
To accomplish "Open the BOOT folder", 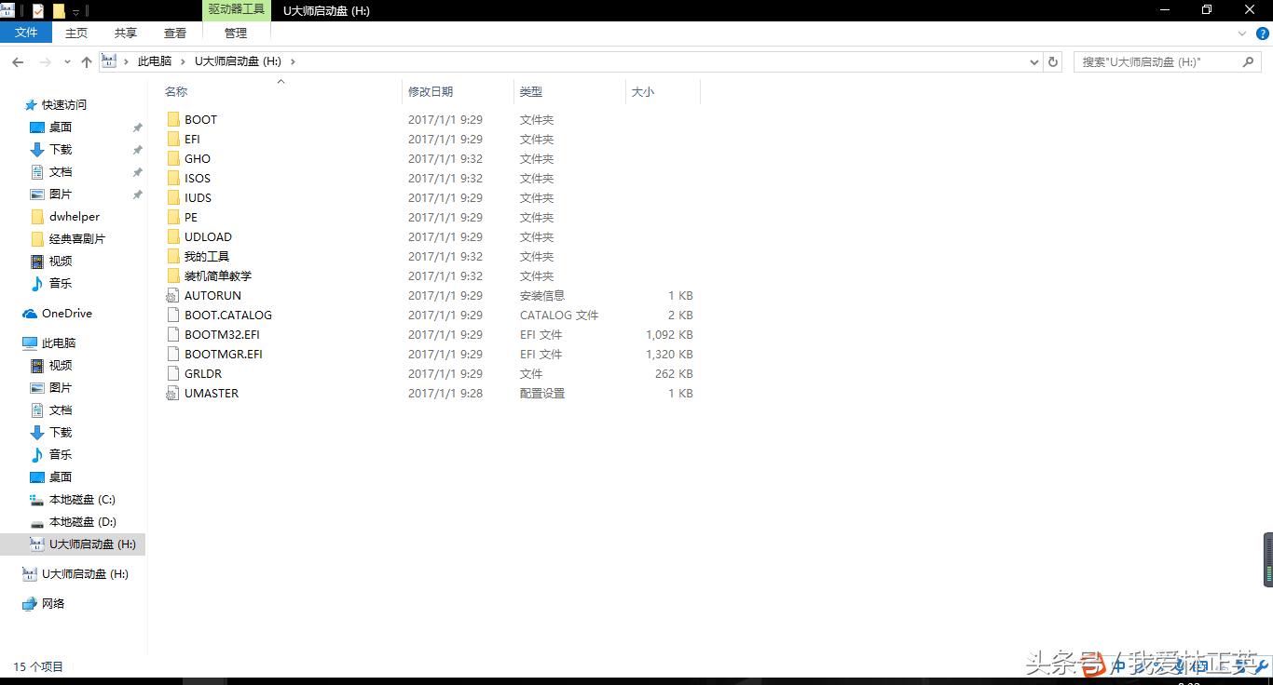I will pyautogui.click(x=198, y=119).
